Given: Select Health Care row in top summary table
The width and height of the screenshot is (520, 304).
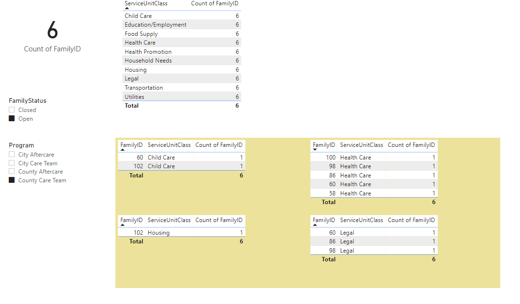Looking at the screenshot, I should [x=182, y=43].
